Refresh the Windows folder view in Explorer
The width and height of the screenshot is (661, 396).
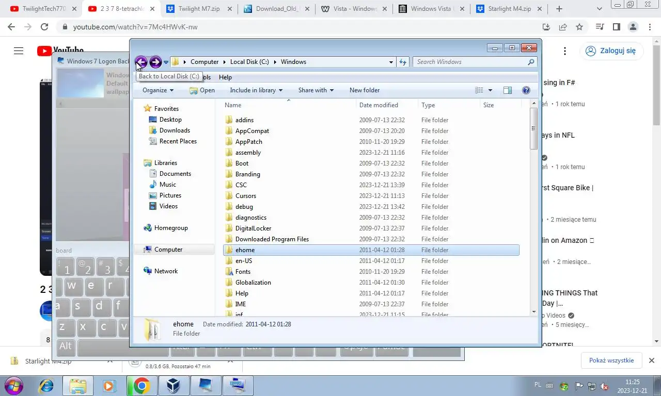pos(403,62)
